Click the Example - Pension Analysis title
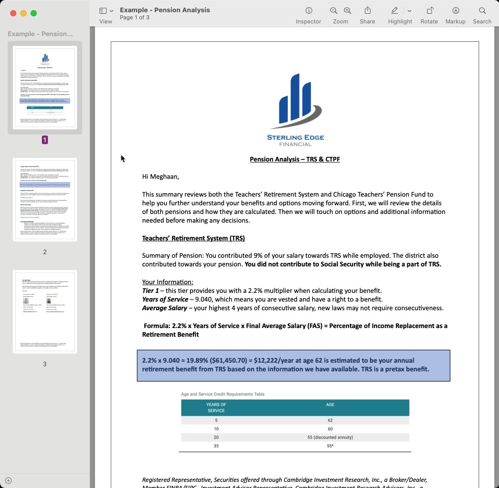This screenshot has height=488, width=499. click(165, 10)
